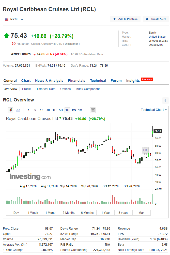The image size is (170, 255).
Task: Switch to the area line chart icon
Action: click(18, 110)
